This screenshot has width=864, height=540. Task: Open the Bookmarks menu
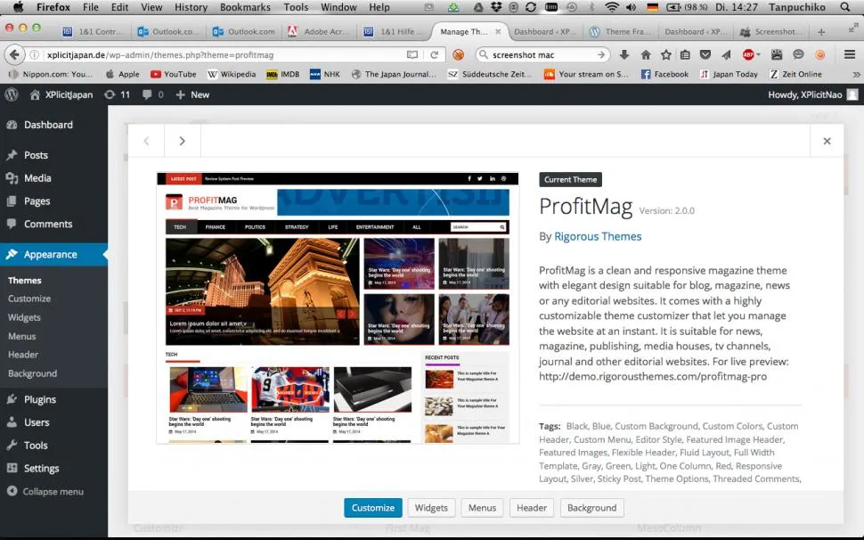245,7
